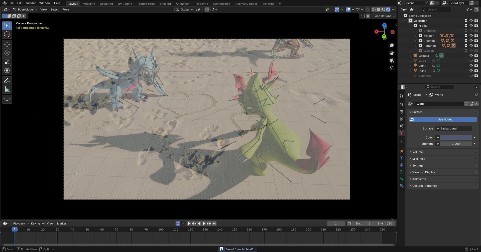Screen dimensions: 481x252
Task: Open the Pose Options dropdown
Action: pos(384,16)
